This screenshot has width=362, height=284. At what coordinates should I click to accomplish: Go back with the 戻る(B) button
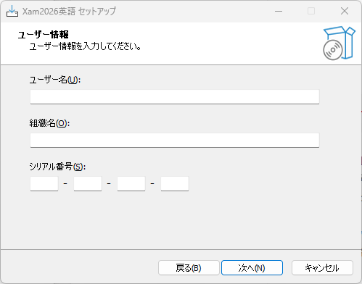(x=189, y=267)
